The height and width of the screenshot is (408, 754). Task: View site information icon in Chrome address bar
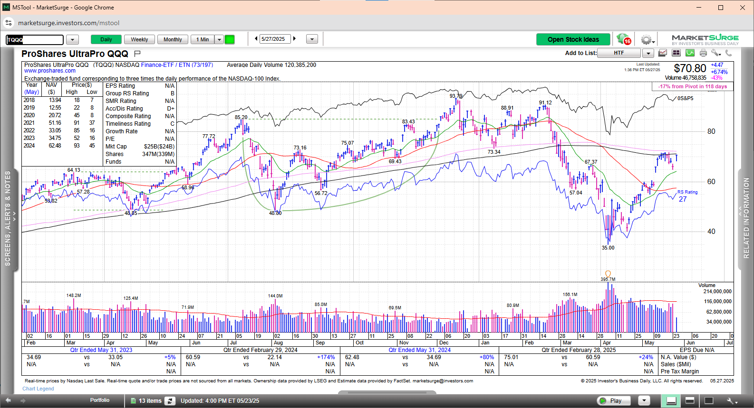point(9,23)
